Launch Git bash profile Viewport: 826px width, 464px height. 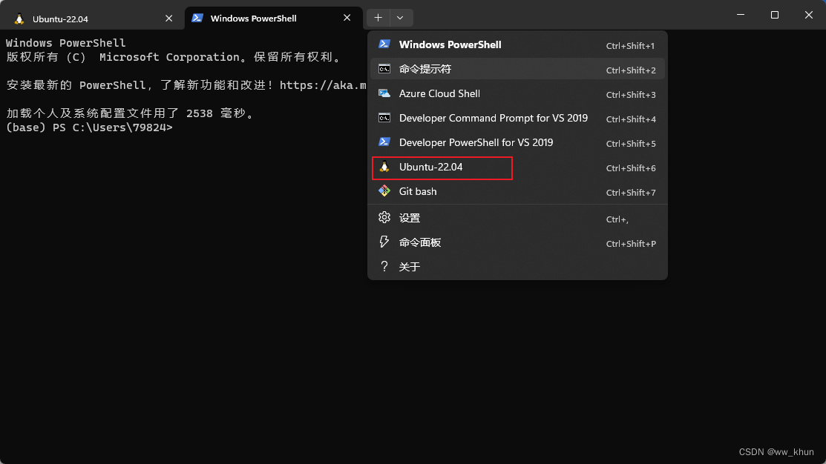(517, 191)
